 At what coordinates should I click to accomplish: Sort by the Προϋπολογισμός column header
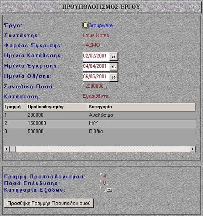point(57,107)
